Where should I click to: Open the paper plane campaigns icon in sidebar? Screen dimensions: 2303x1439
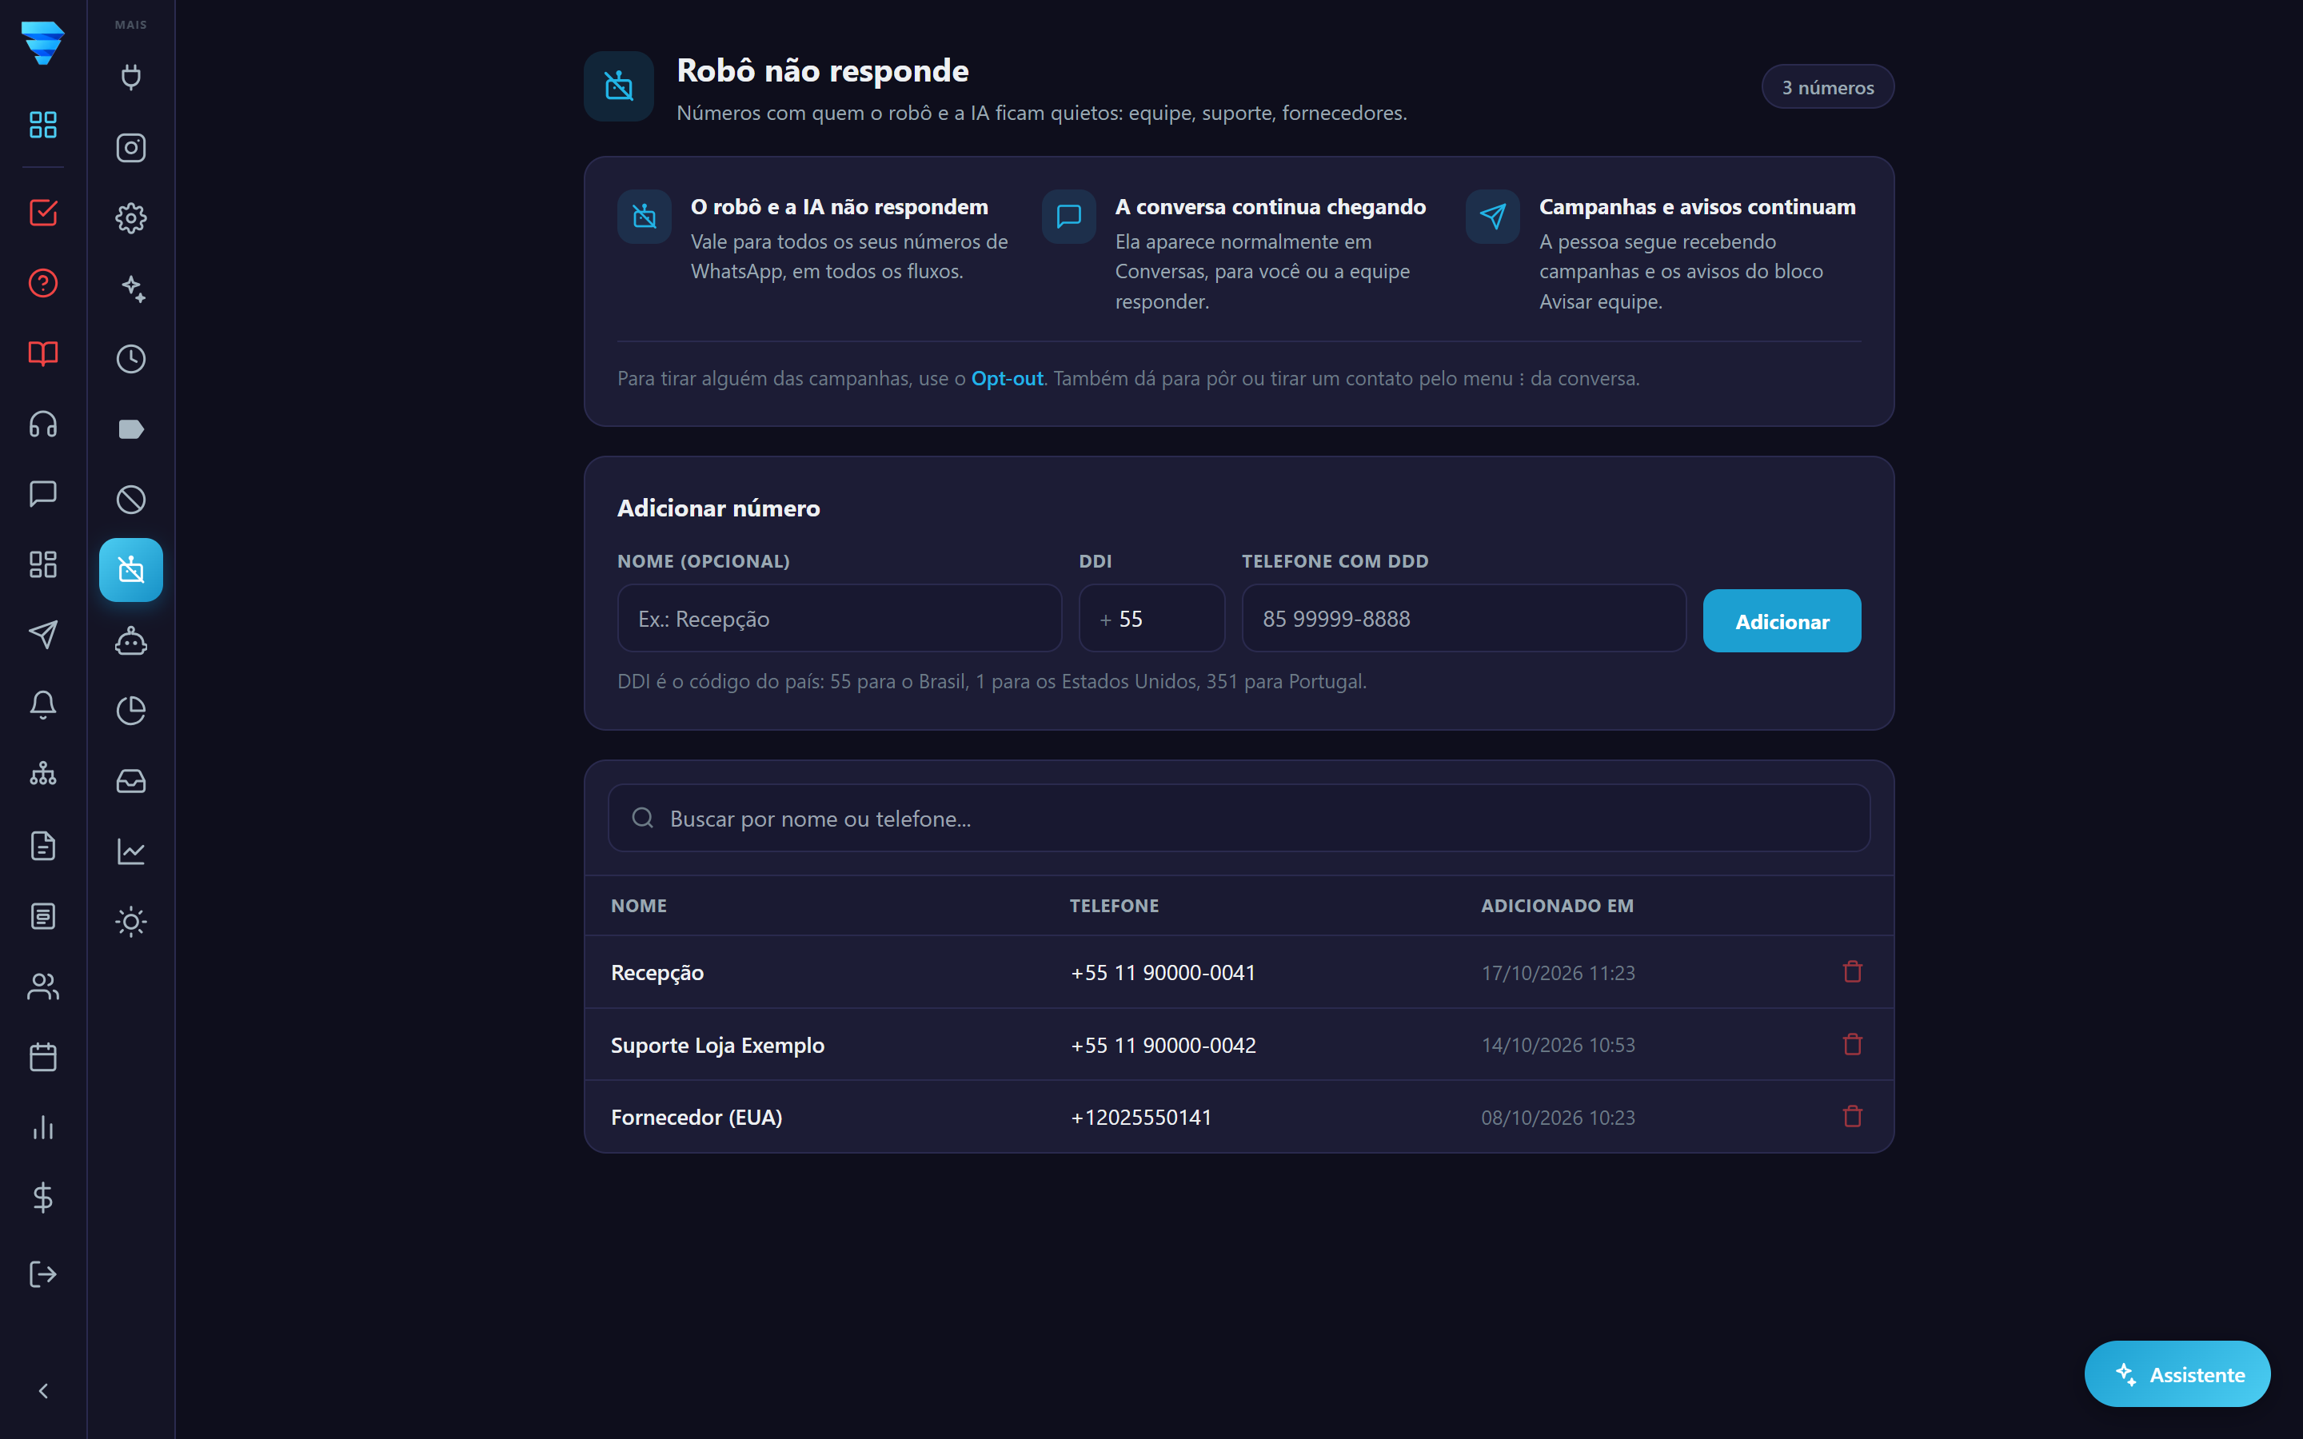coord(43,635)
